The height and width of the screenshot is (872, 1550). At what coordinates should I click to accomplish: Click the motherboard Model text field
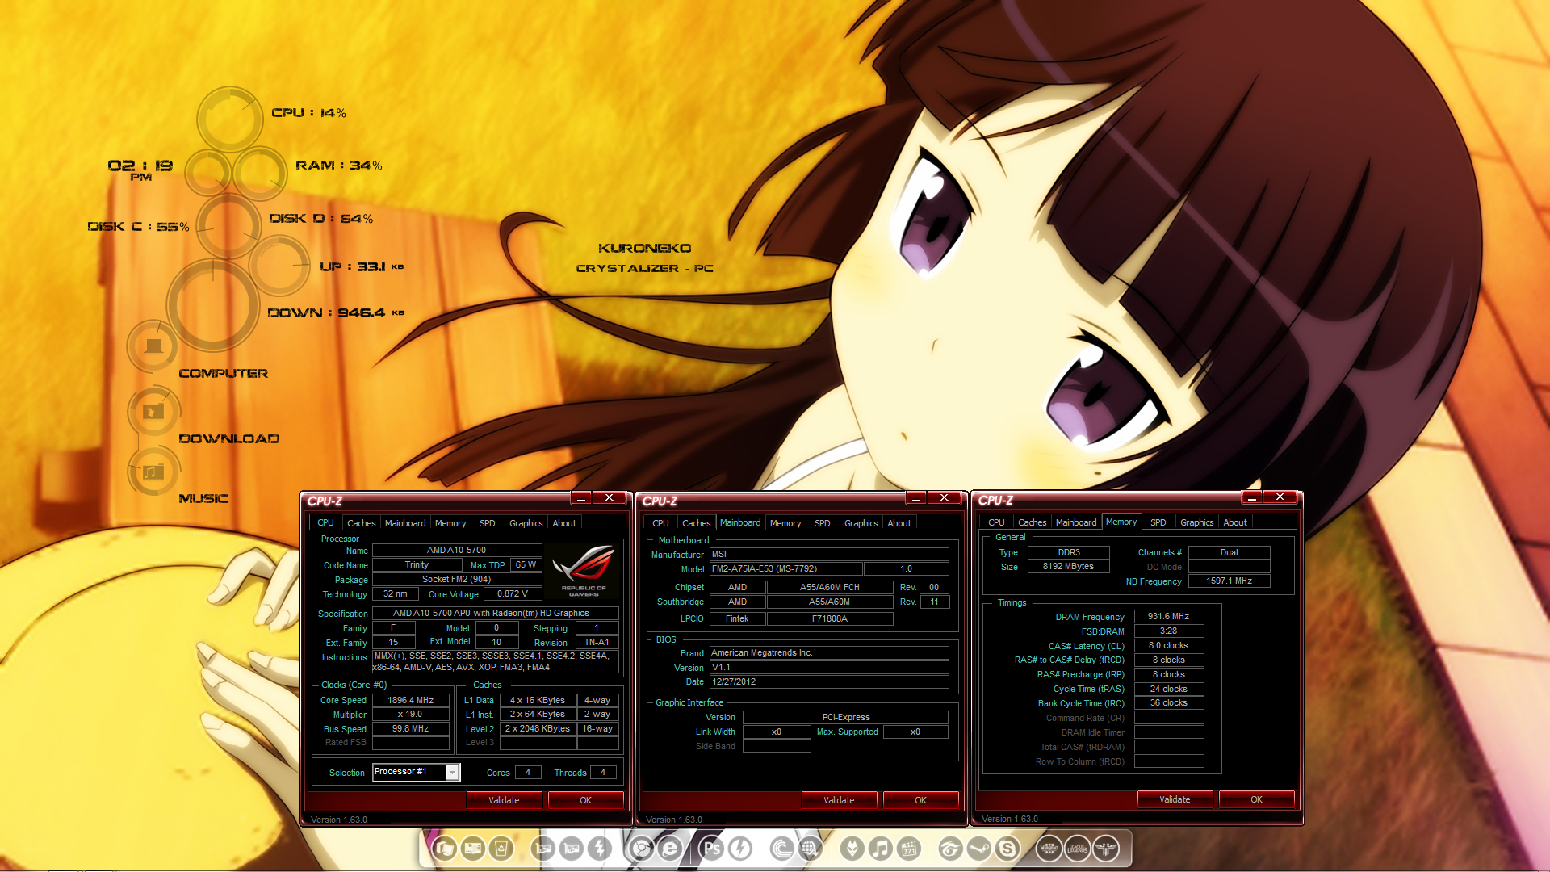coord(785,568)
